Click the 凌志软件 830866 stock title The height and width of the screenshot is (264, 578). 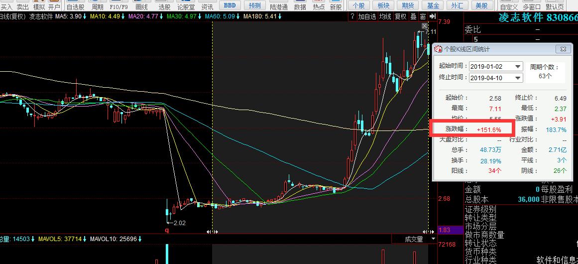[x=538, y=17]
